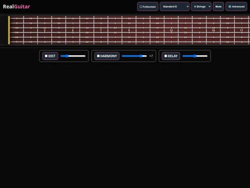Viewport: 250px width, 188px height.
Task: Open the Standard E tuning dropdown
Action: 175,6
